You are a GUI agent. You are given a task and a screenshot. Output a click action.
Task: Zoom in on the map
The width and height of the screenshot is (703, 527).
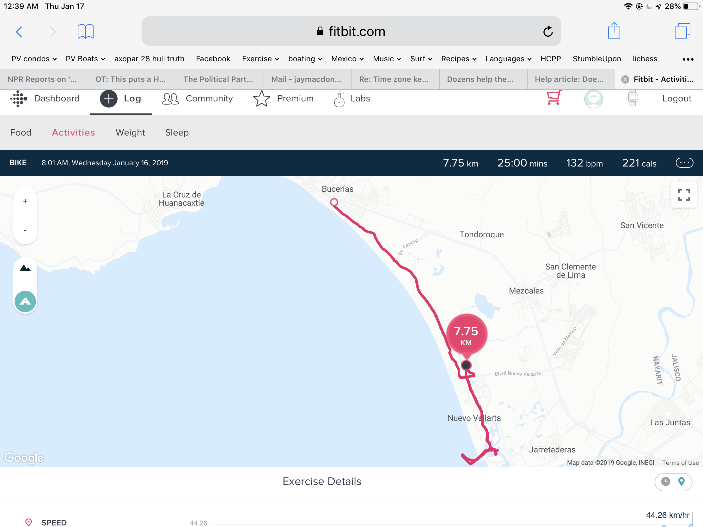[x=25, y=201]
